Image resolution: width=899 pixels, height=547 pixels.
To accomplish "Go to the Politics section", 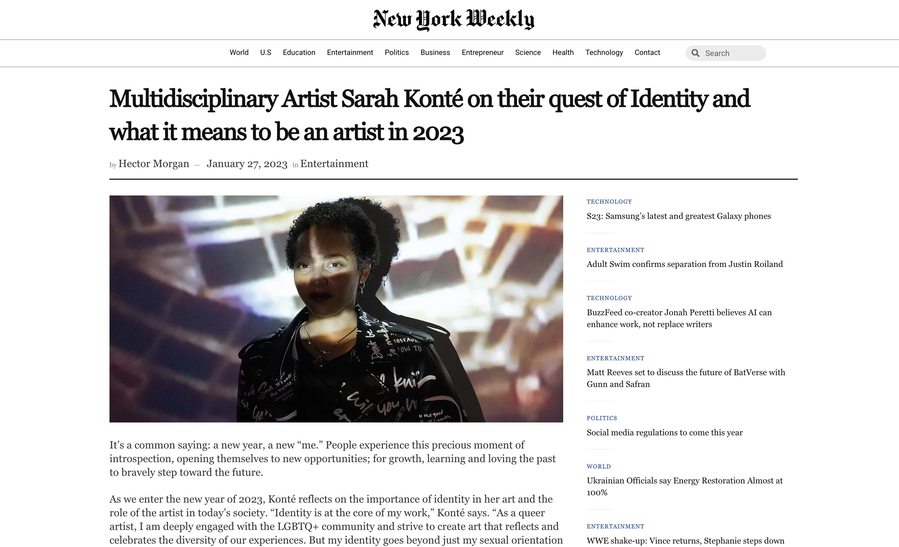I will pyautogui.click(x=397, y=53).
